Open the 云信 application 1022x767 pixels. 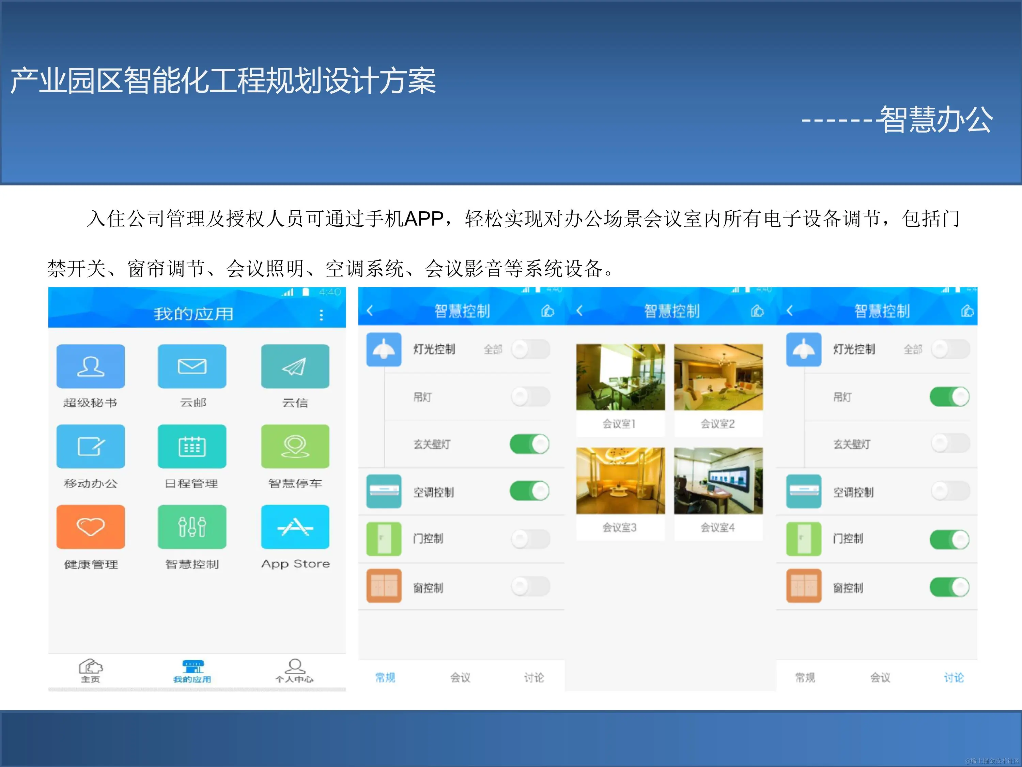point(295,366)
